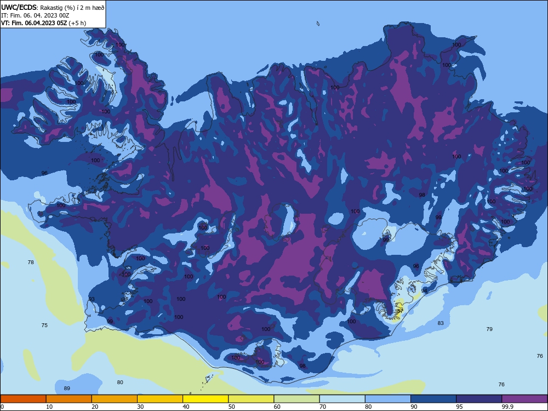
Task: Select the '(+5 h)' forecast offset text
Action: click(x=77, y=23)
